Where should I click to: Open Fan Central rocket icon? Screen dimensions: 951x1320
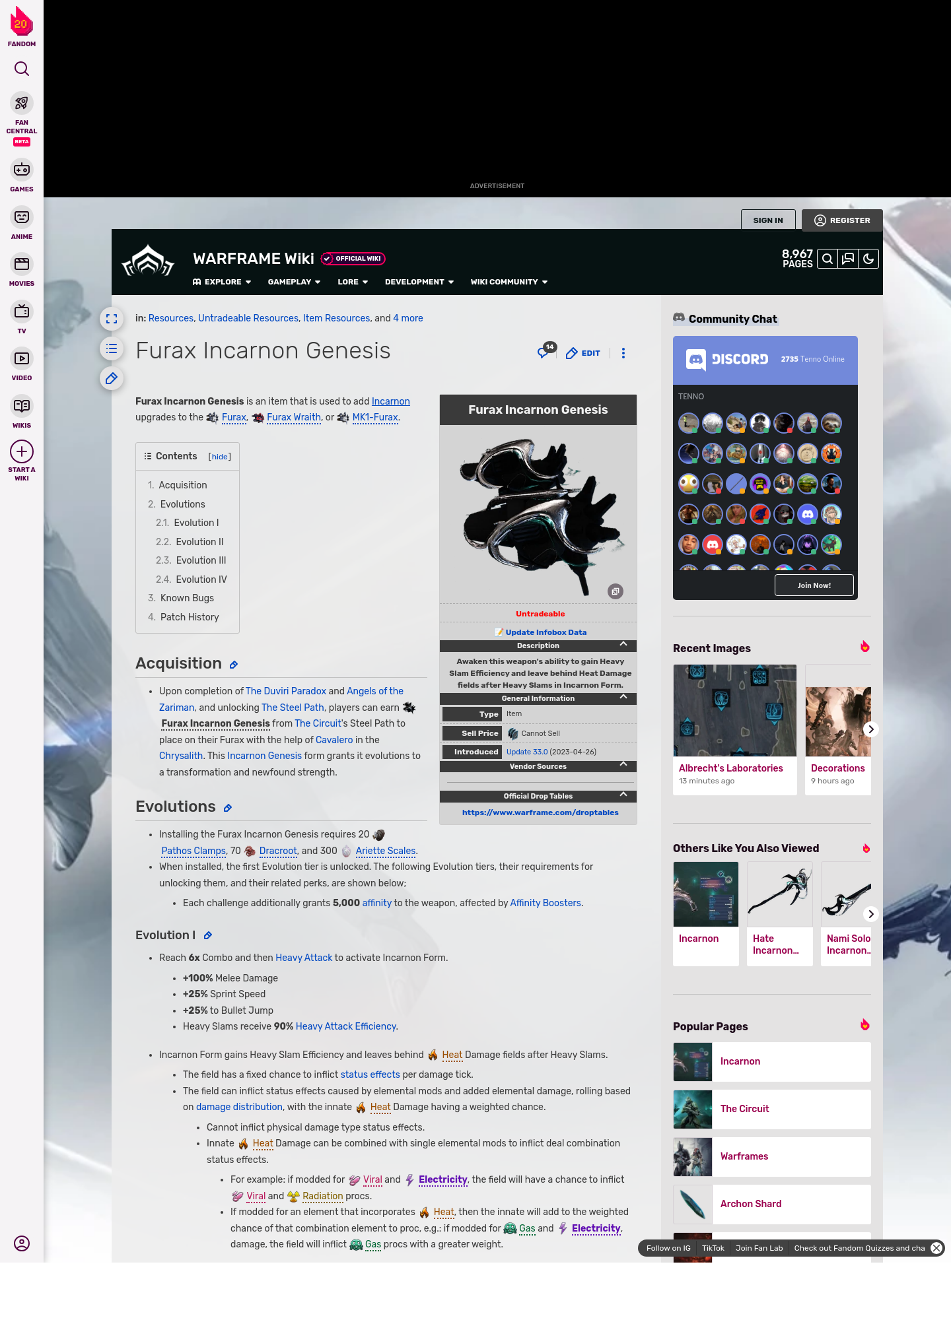[x=22, y=103]
